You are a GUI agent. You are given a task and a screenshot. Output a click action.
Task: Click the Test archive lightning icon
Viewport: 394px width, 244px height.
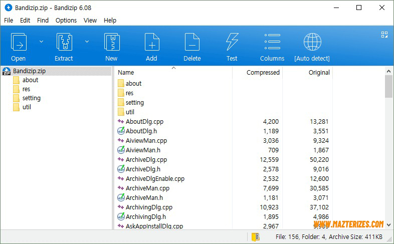(x=232, y=42)
